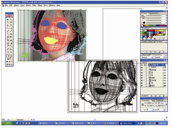Hide Layer 9 using its eye icon

[142, 65]
